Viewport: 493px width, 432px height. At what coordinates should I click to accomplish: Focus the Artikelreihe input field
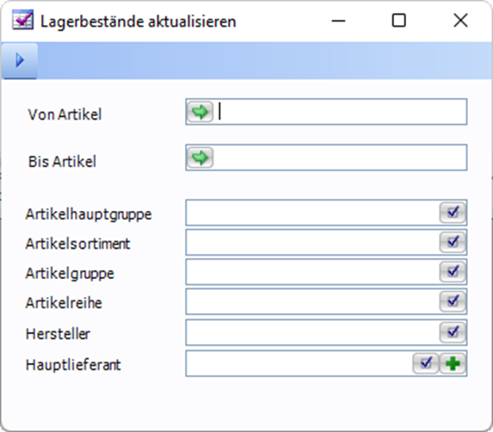point(313,301)
